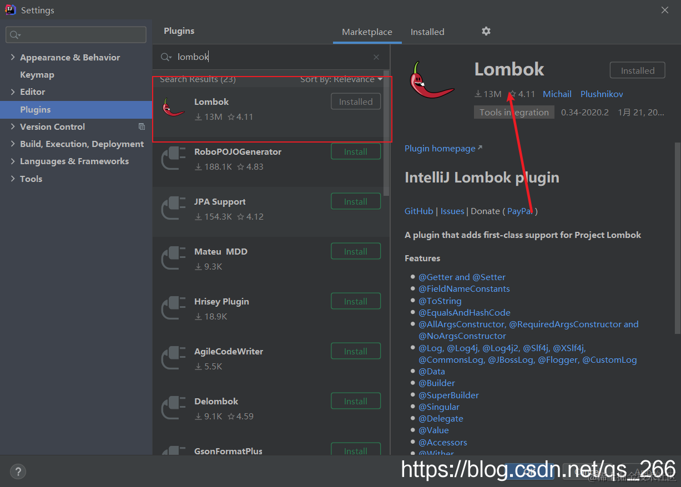This screenshot has width=681, height=487.
Task: Click the plugins settings gear icon
Action: [x=486, y=31]
